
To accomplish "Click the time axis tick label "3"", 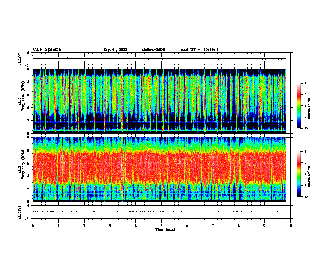I will (x=110, y=226).
